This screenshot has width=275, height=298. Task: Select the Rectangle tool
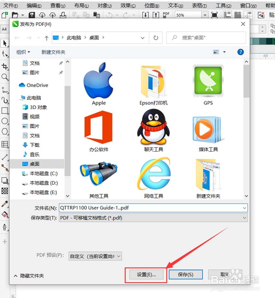(5, 111)
